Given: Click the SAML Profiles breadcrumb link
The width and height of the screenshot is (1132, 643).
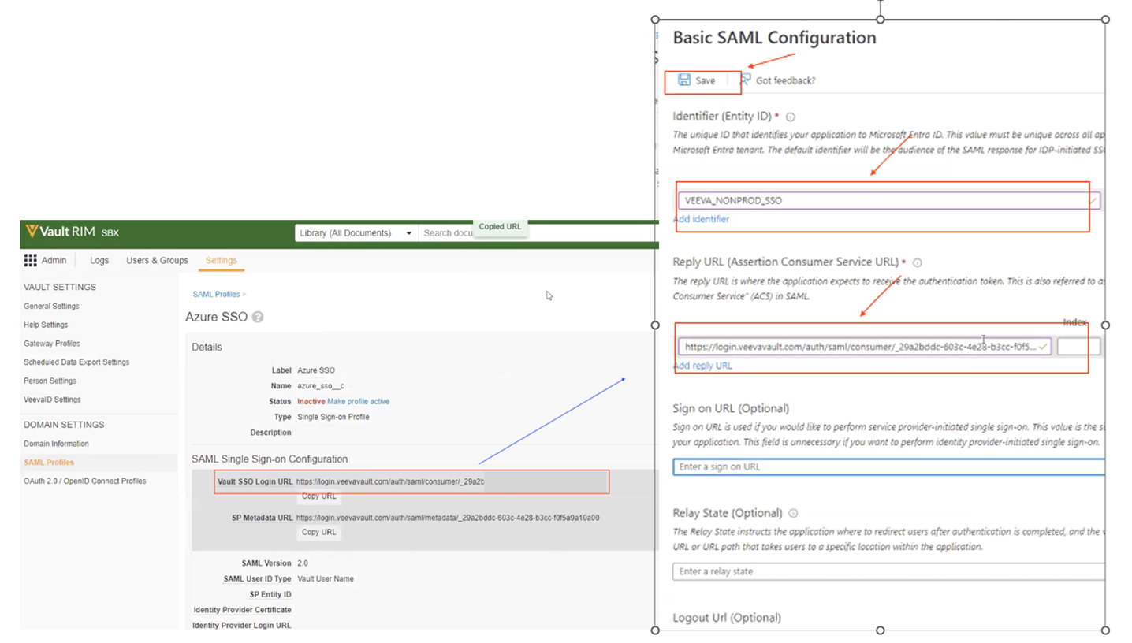Looking at the screenshot, I should click(x=216, y=294).
